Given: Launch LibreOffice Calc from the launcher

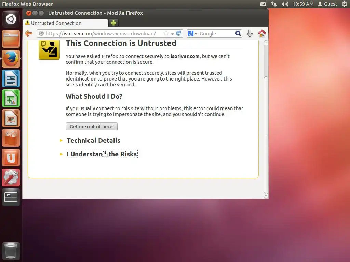Looking at the screenshot, I should point(11,98).
